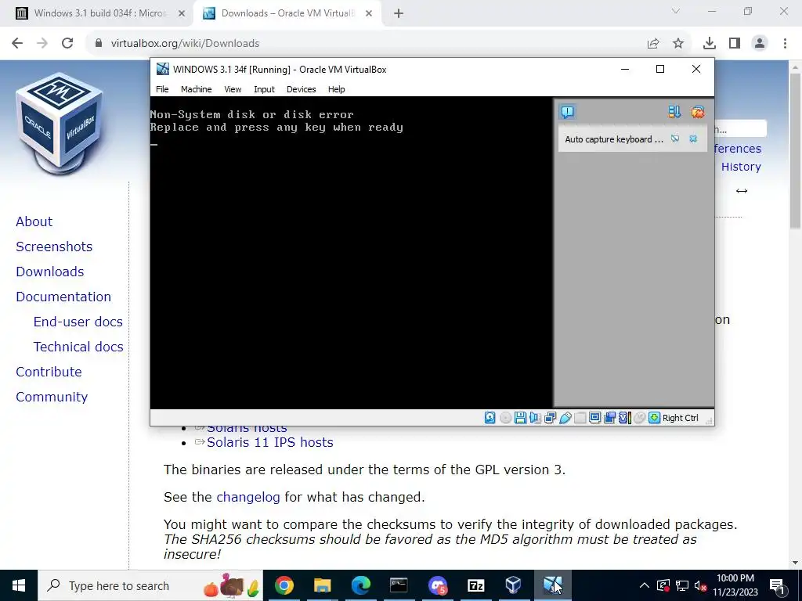
Task: Open the changelog link
Action: click(248, 497)
